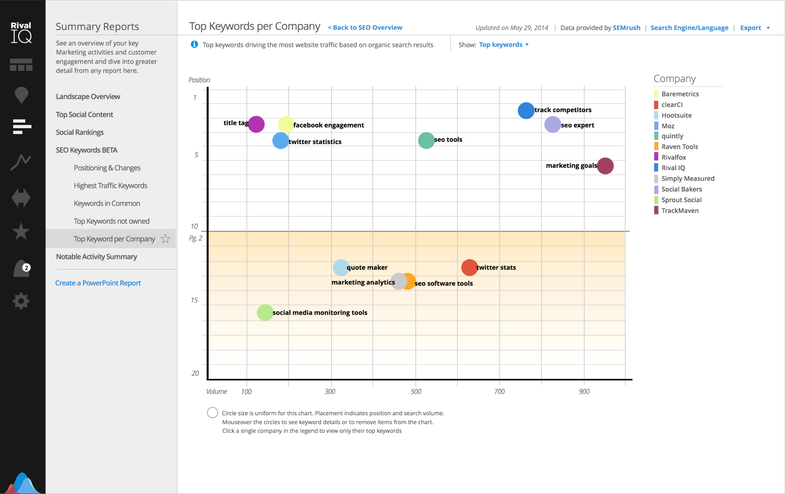Click the quote maker light blue bubble
Image resolution: width=785 pixels, height=494 pixels.
point(341,268)
